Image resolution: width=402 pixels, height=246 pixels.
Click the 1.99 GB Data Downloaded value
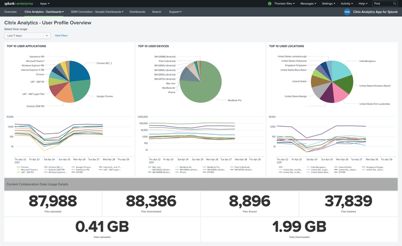299,227
